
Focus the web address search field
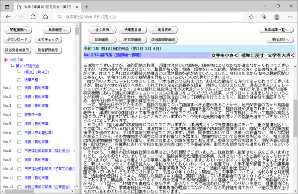click(148, 17)
